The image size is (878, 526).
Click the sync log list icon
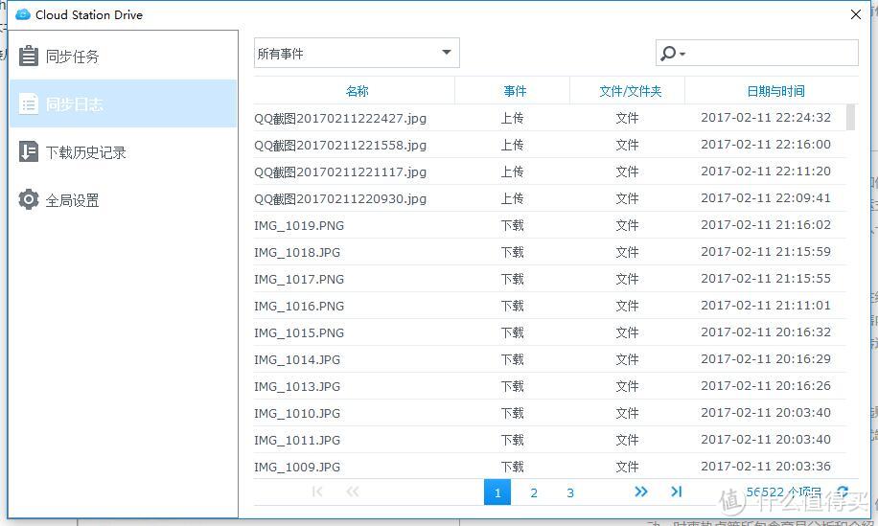[x=29, y=104]
